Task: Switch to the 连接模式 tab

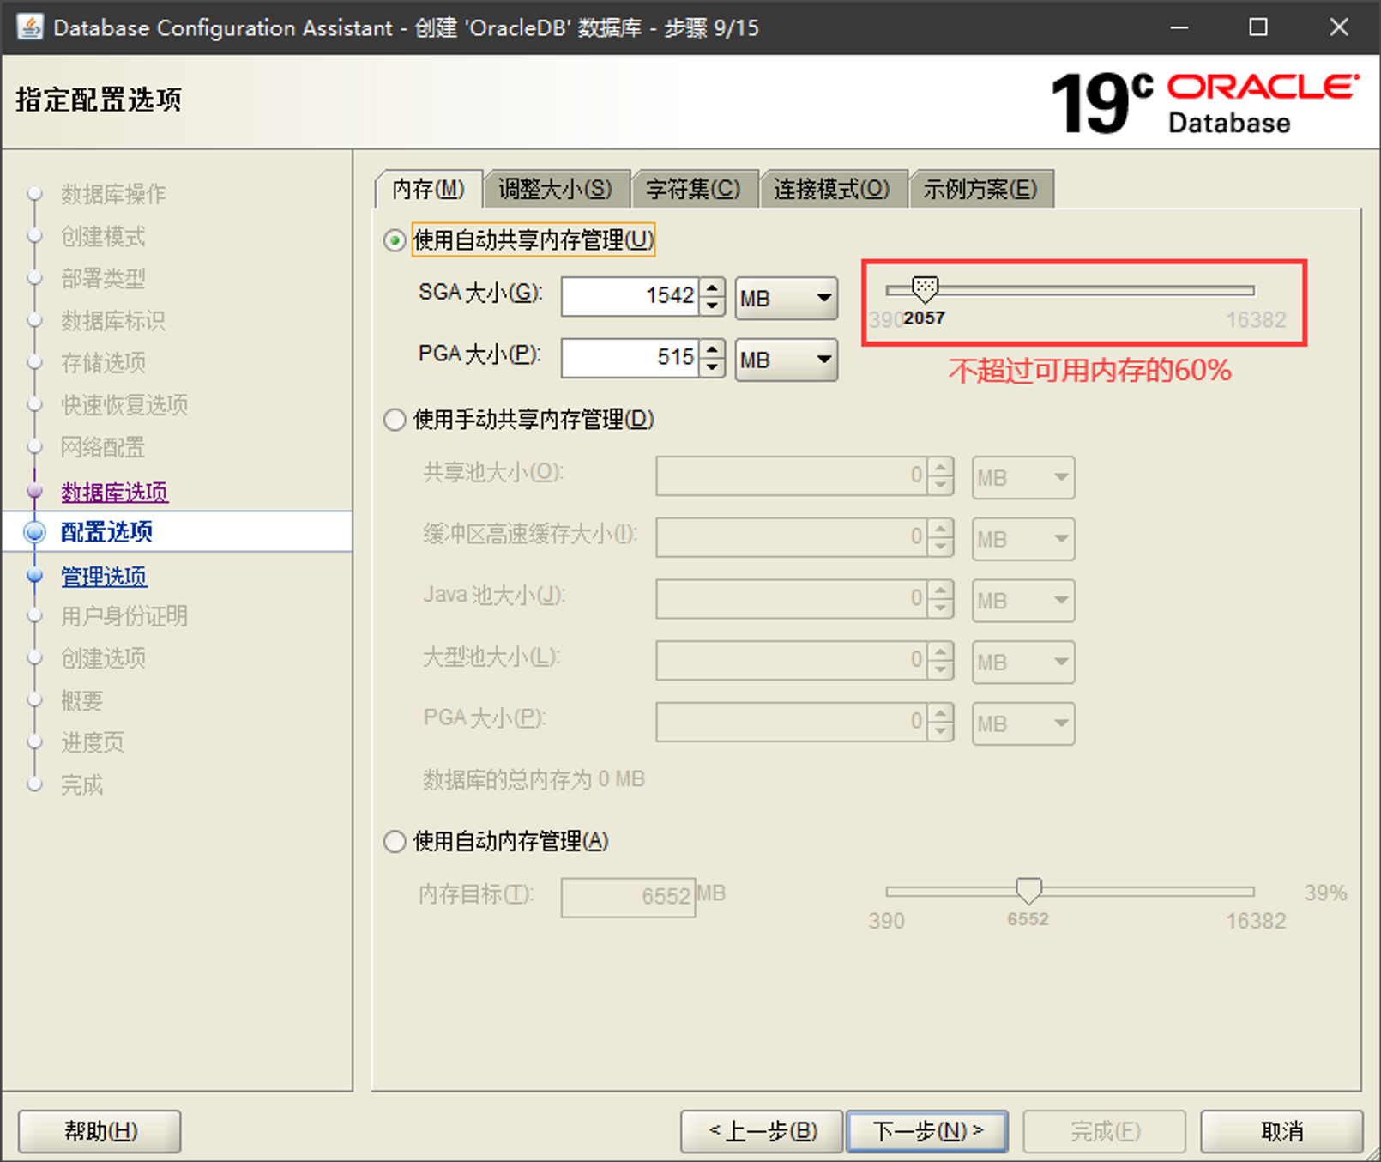Action: pyautogui.click(x=831, y=189)
